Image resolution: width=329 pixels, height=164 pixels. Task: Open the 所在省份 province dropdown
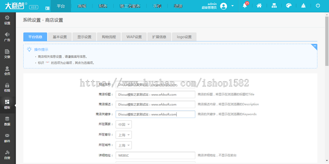[x=124, y=135]
